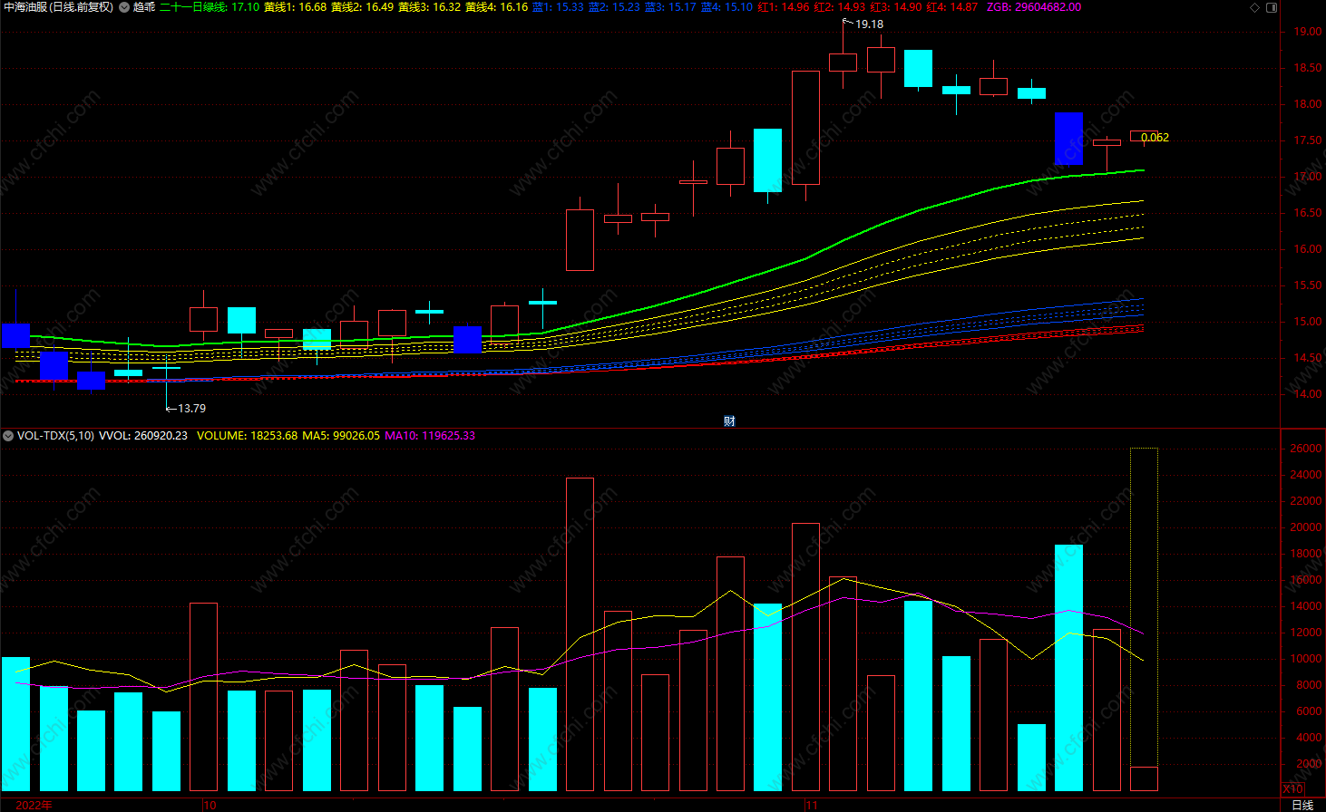This screenshot has height=812, width=1326.
Task: Click the 财 financial marker on the chart
Action: (729, 420)
